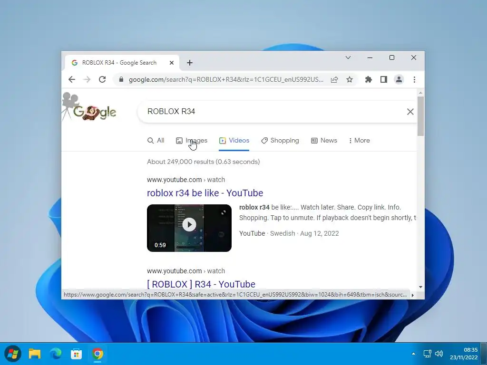
Task: Open the '[ ROBLOX ] R34 - YouTube' link
Action: pos(201,284)
